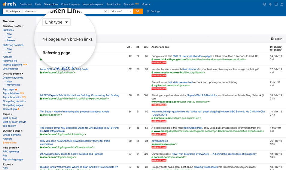Click the Movements sidebar sub-item

pyautogui.click(x=13, y=85)
